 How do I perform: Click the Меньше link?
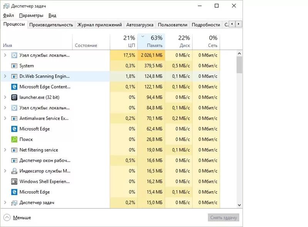22,218
